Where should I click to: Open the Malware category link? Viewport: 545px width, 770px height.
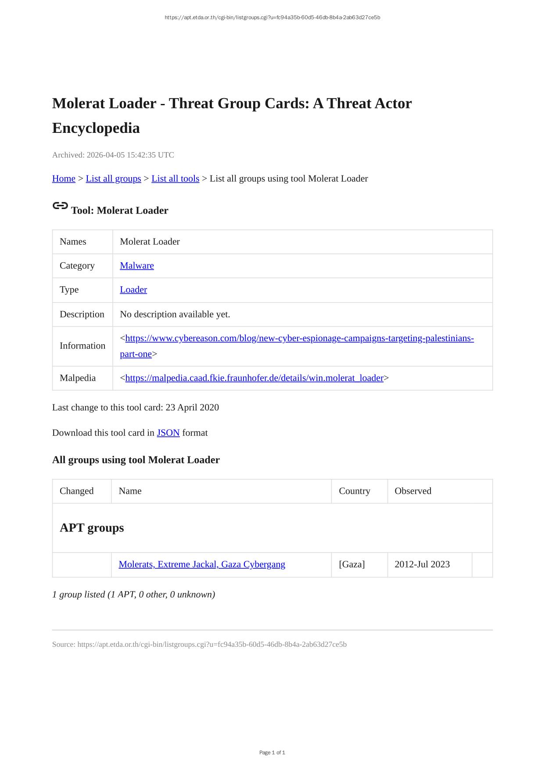click(136, 266)
